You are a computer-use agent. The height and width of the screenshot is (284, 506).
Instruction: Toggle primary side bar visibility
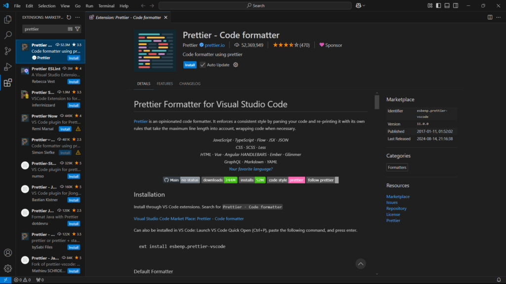click(x=438, y=5)
